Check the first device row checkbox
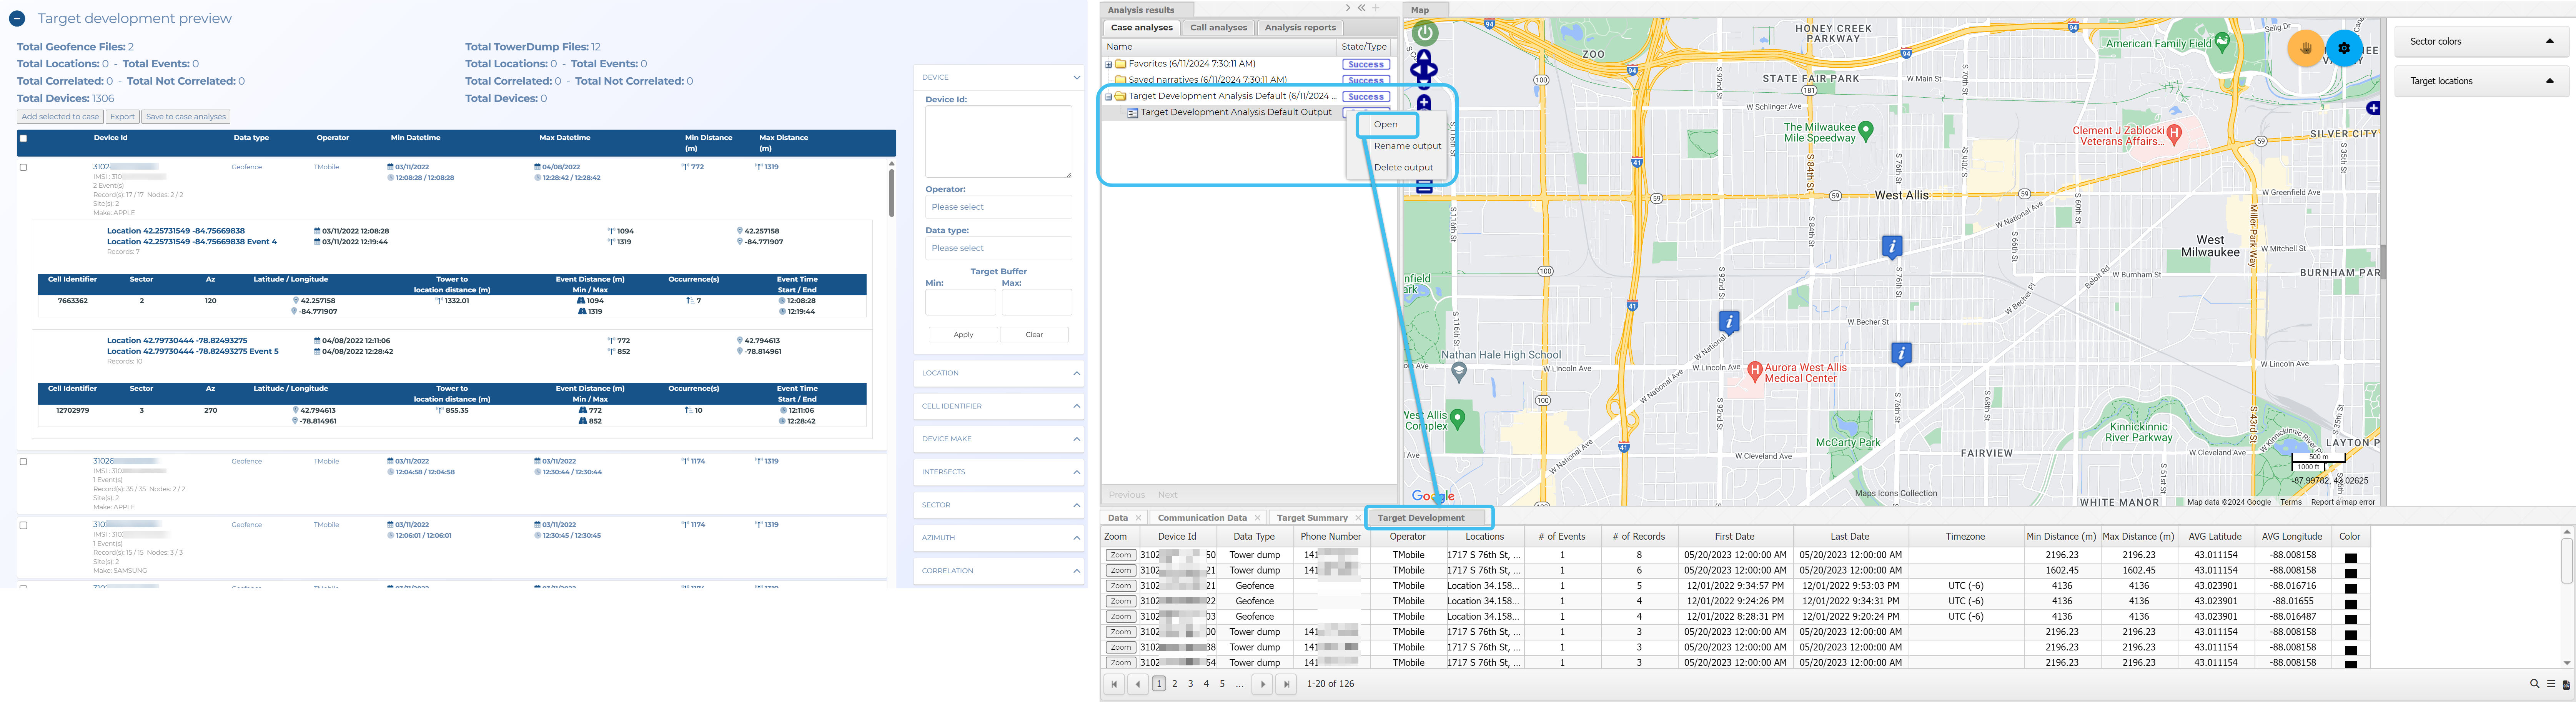This screenshot has height=702, width=2576. coord(24,167)
